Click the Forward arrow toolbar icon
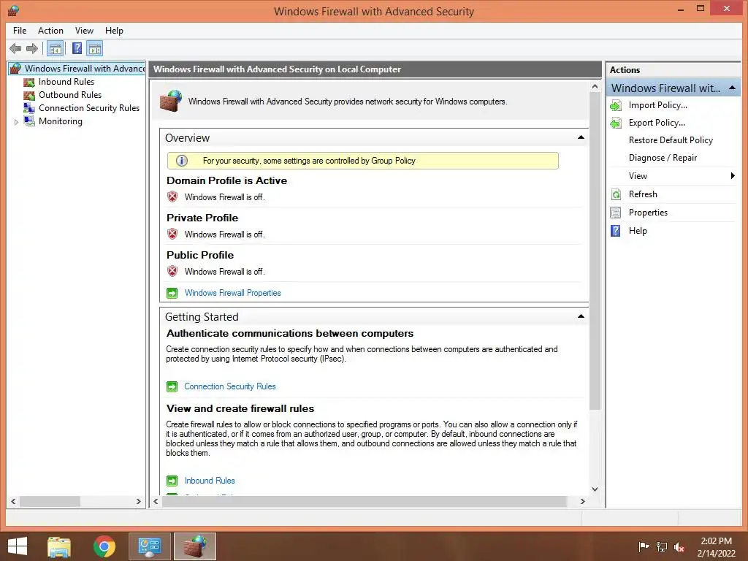748x561 pixels. click(x=32, y=48)
